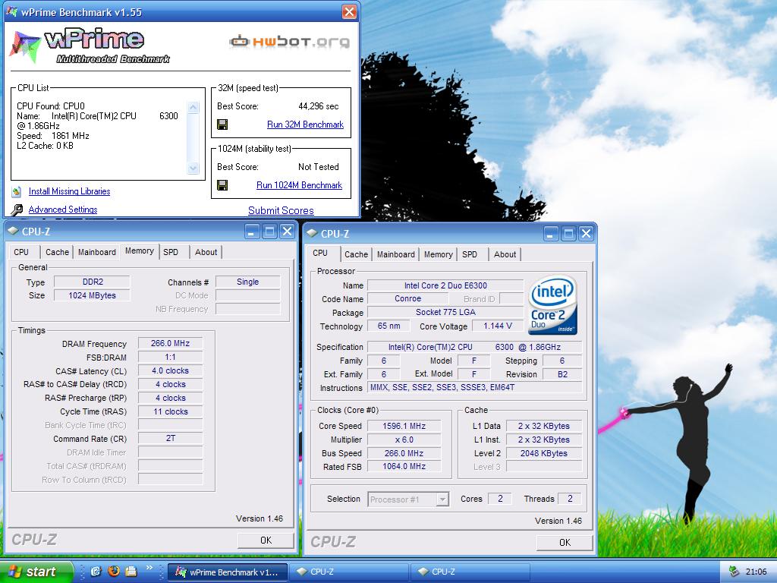The width and height of the screenshot is (777, 583).
Task: Click the system tray icon near clock
Action: pyautogui.click(x=734, y=572)
